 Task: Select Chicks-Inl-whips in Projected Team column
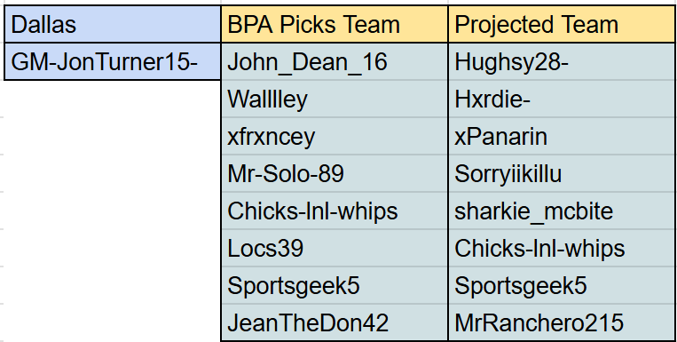pos(562,248)
